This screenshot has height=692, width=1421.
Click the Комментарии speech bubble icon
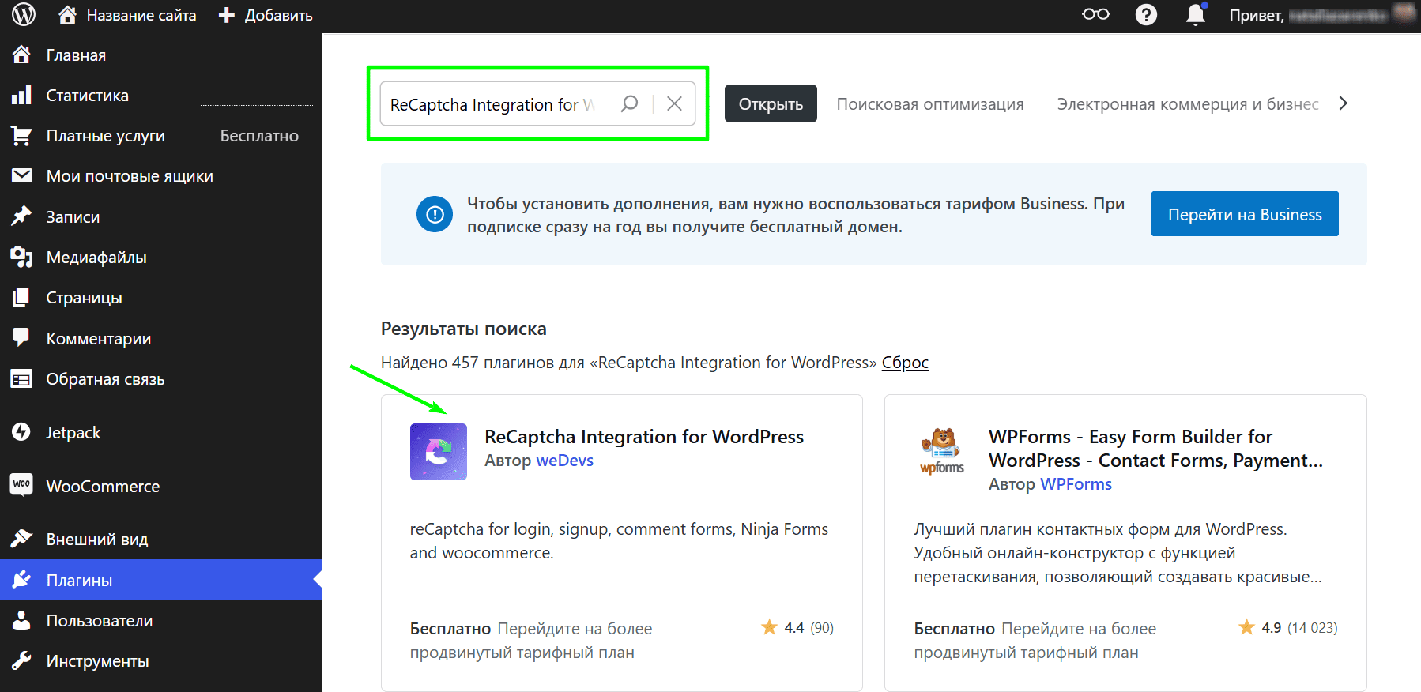coord(21,337)
